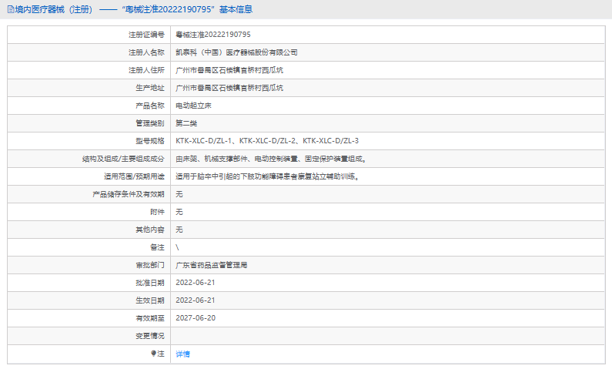
Task: Click expiry date 2027-06-20
Action: click(196, 318)
